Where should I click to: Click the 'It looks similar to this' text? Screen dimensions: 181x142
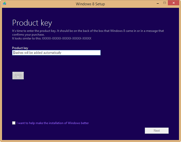point(27,38)
